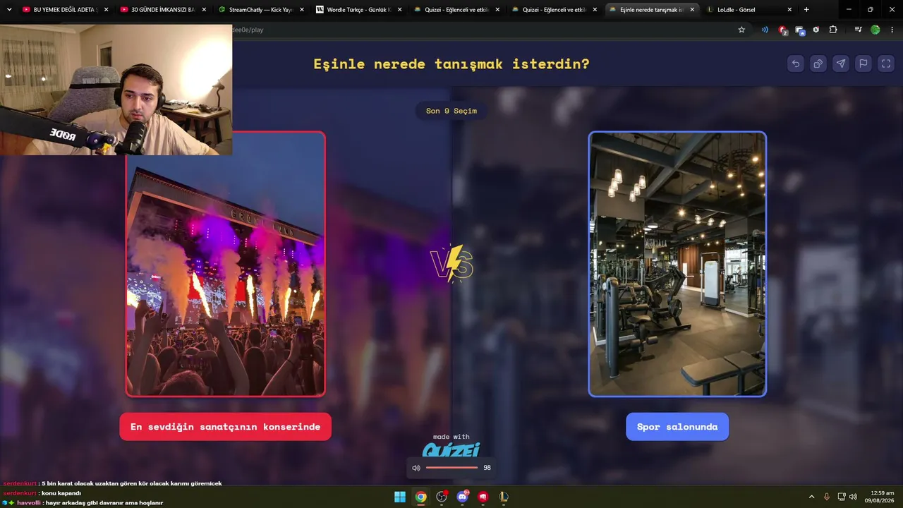Open the network tray icon
Viewport: 903px width, 508px height.
click(842, 497)
